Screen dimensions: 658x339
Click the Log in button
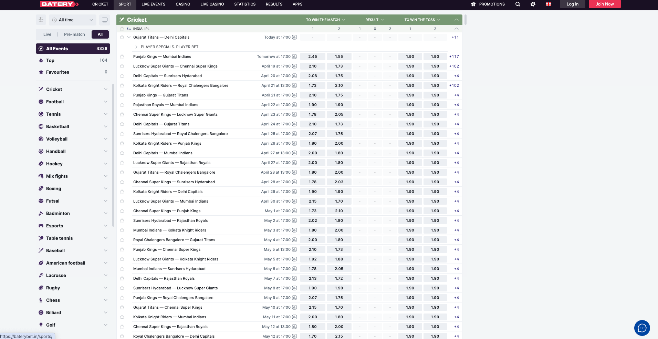(x=572, y=4)
